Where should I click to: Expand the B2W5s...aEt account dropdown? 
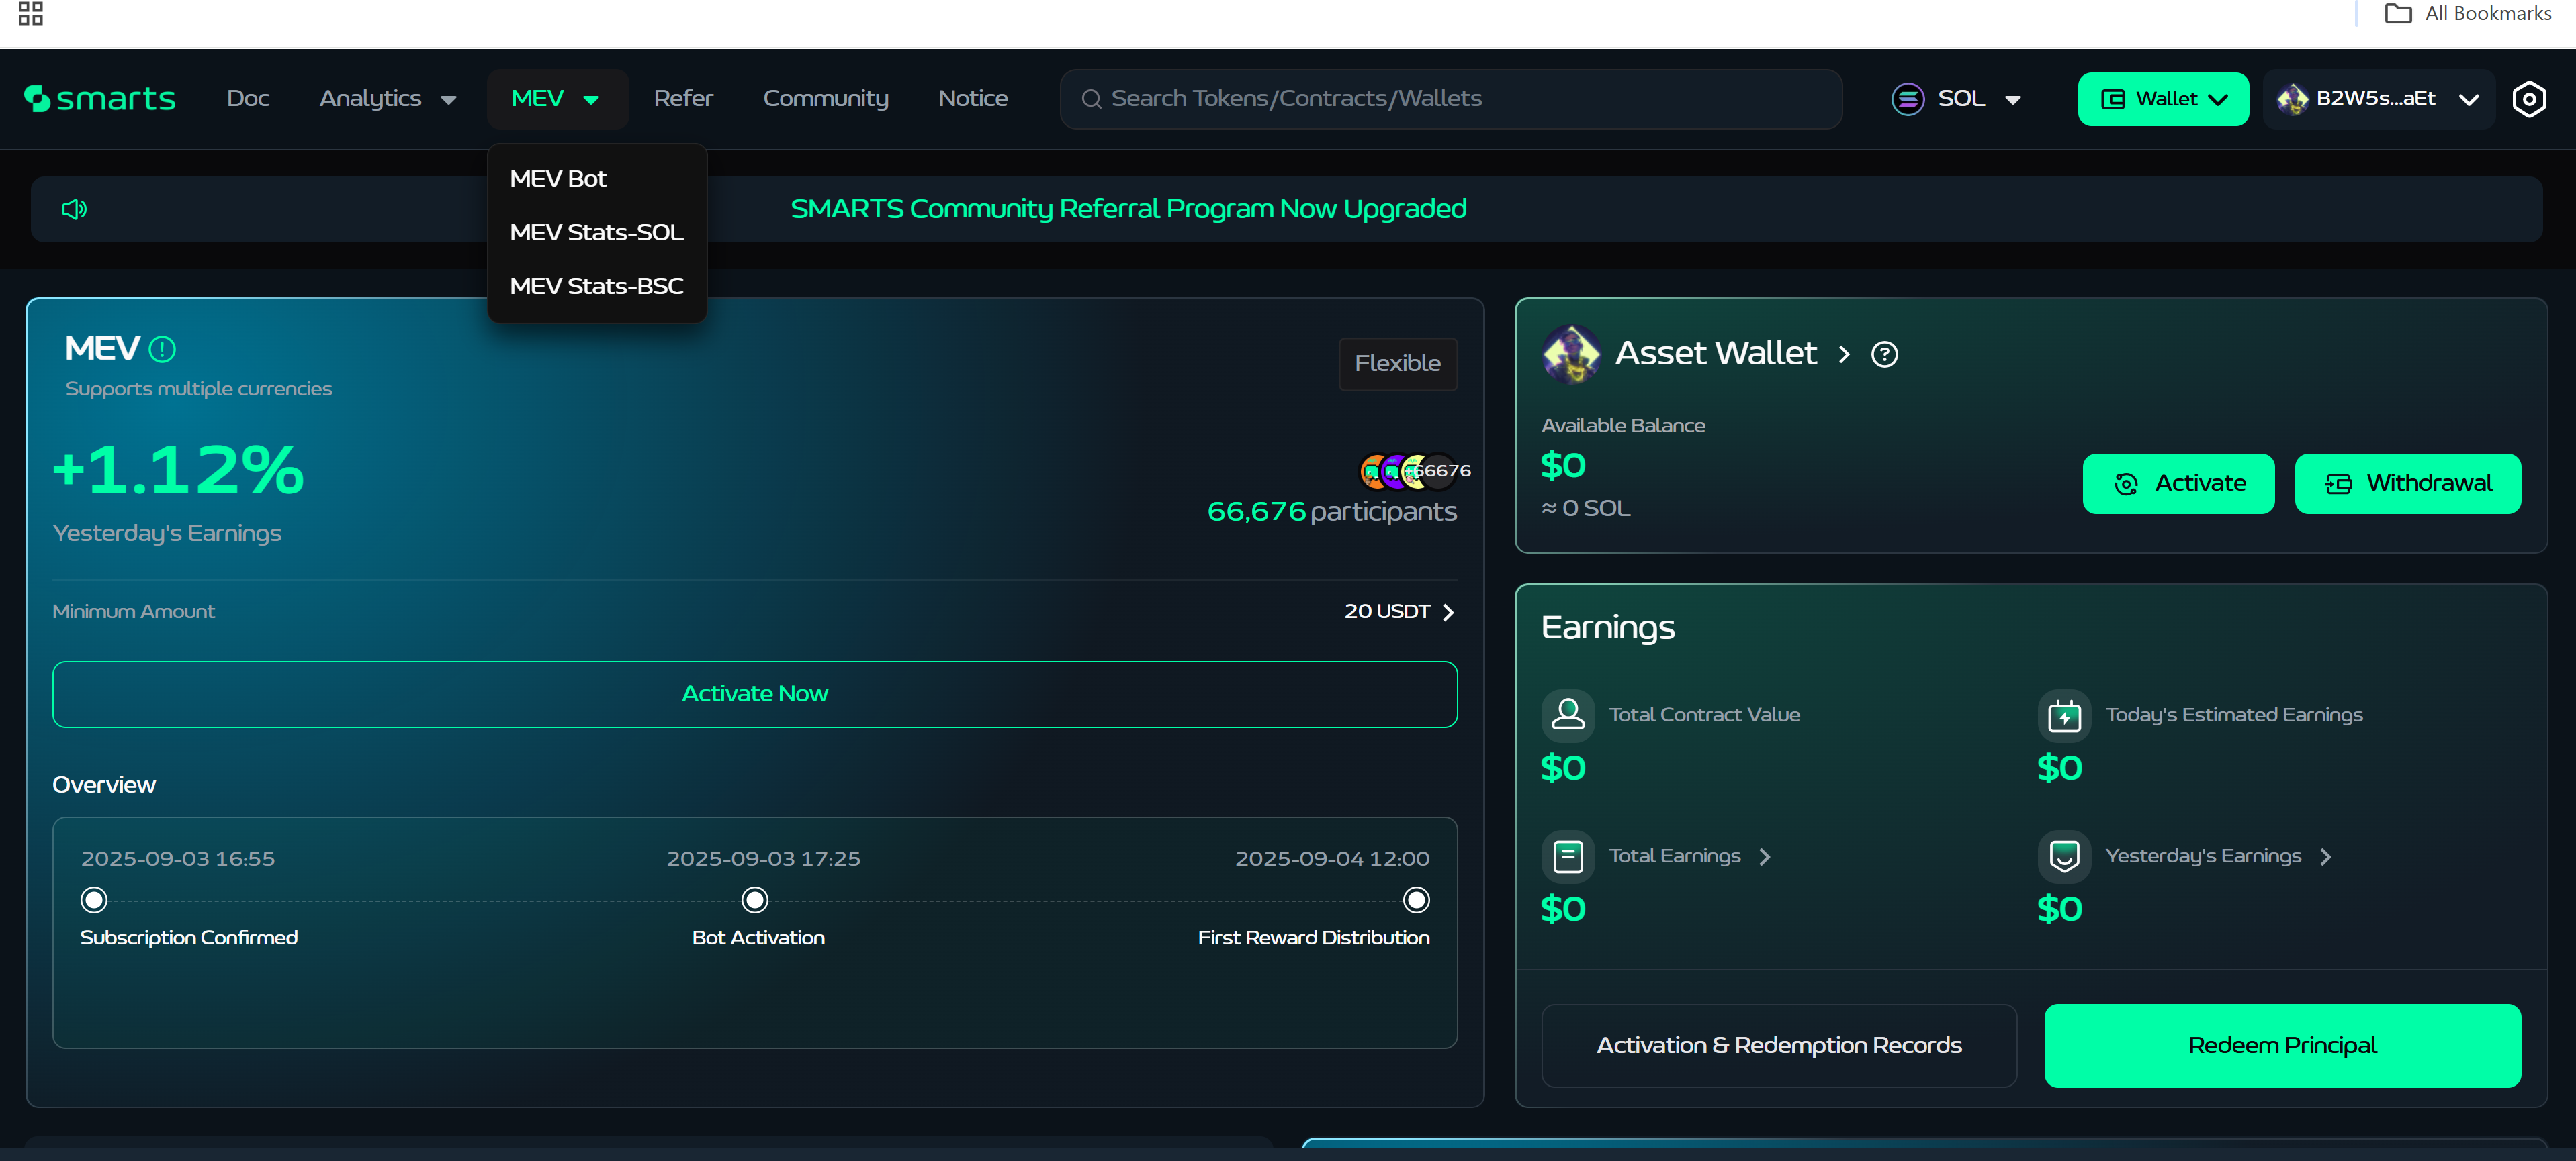(x=2378, y=99)
